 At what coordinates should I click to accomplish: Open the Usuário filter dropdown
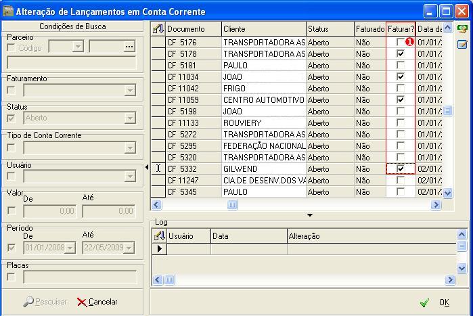coord(130,177)
